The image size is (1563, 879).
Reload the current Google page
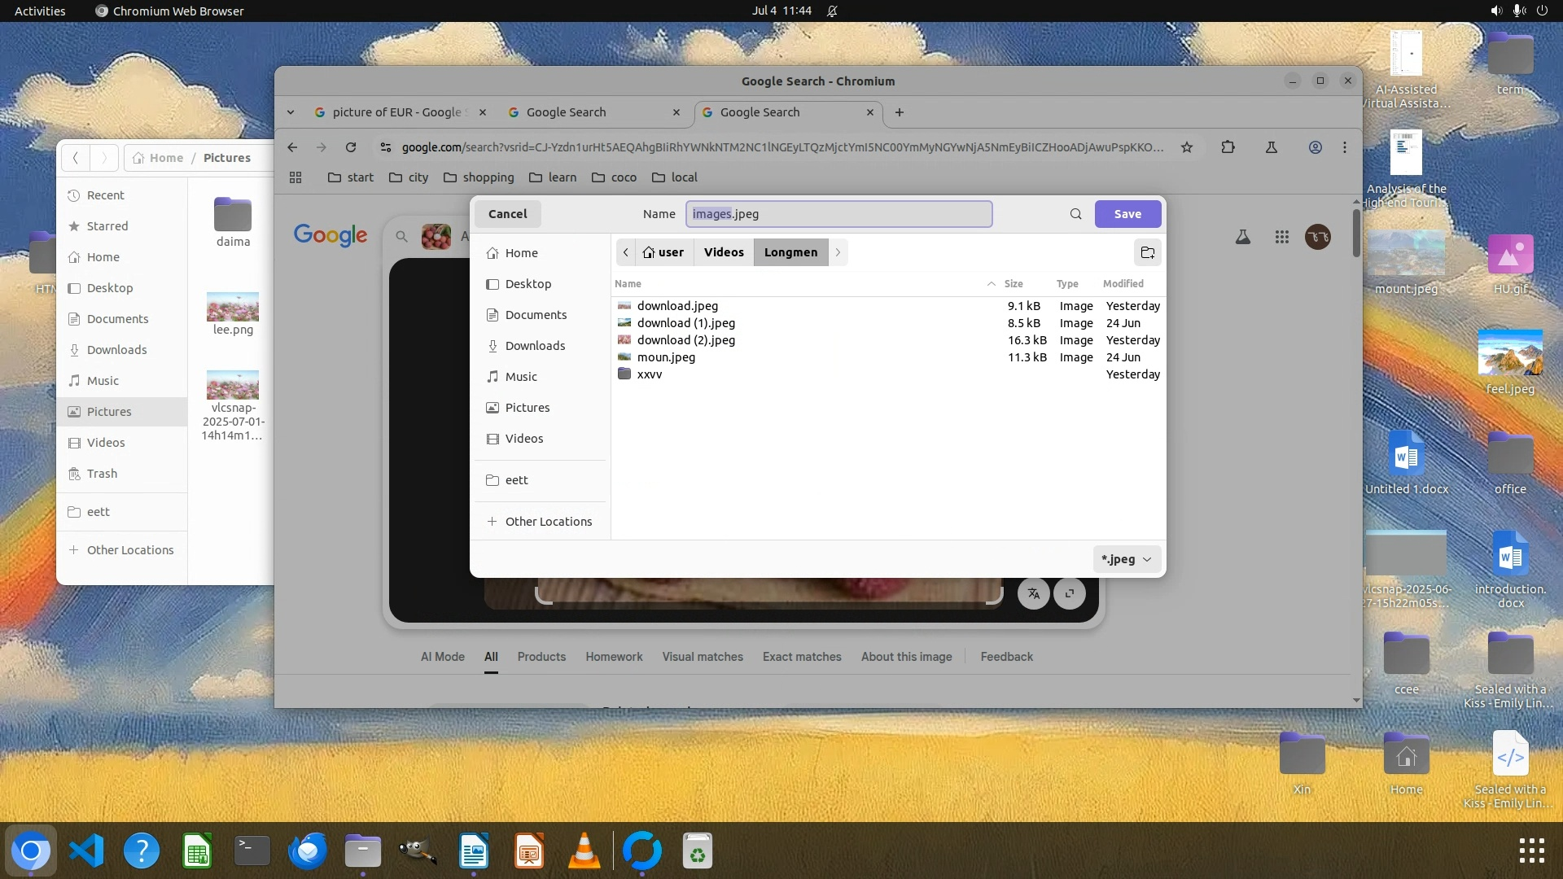tap(350, 147)
